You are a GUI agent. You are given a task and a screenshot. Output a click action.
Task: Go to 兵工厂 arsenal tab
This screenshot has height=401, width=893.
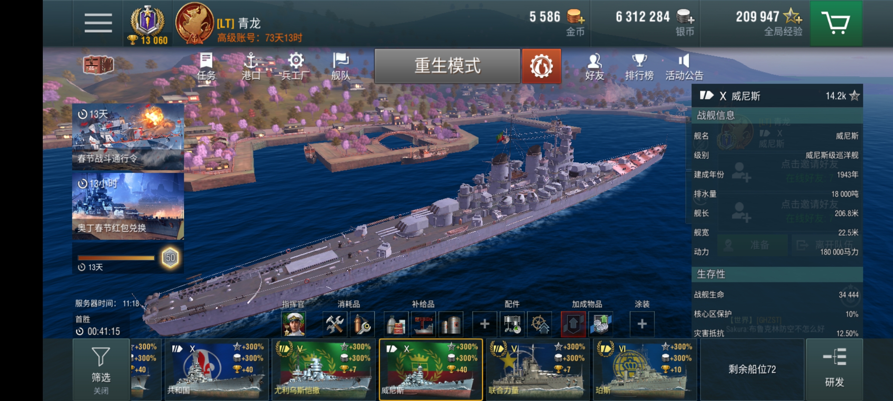coord(295,67)
